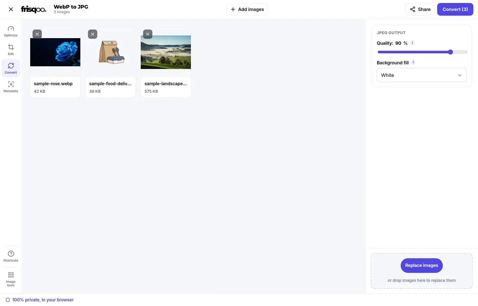
Task: Select the Convert tool in sidebar
Action: pos(11,68)
